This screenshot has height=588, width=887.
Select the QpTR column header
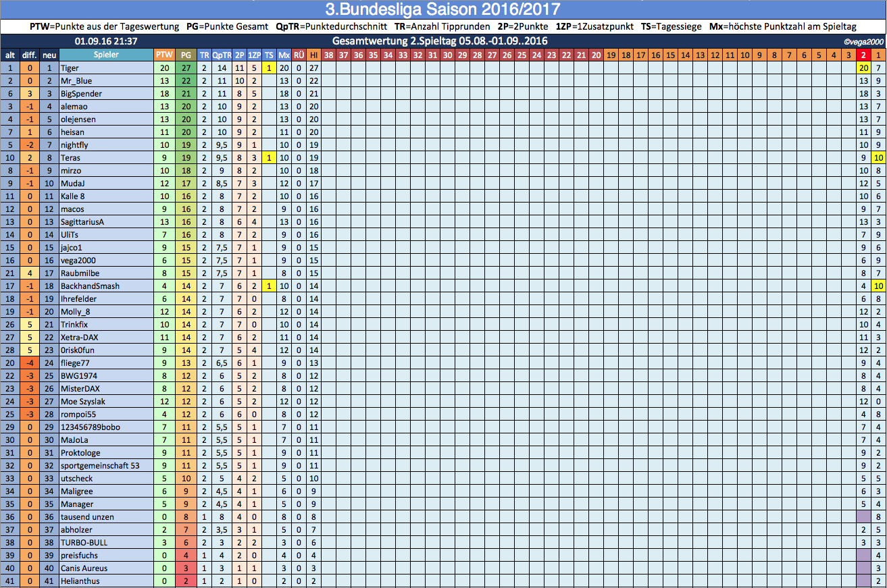(221, 55)
